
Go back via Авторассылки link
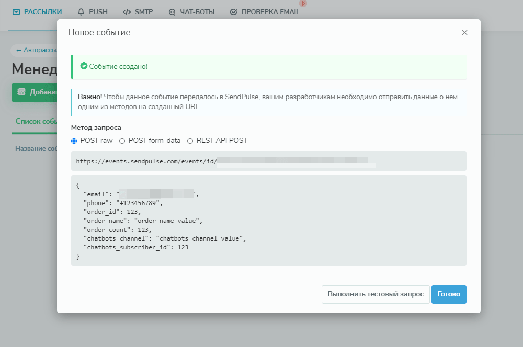coord(35,51)
